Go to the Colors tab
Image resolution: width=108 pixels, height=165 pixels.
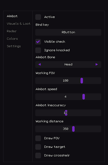[x=12, y=39]
